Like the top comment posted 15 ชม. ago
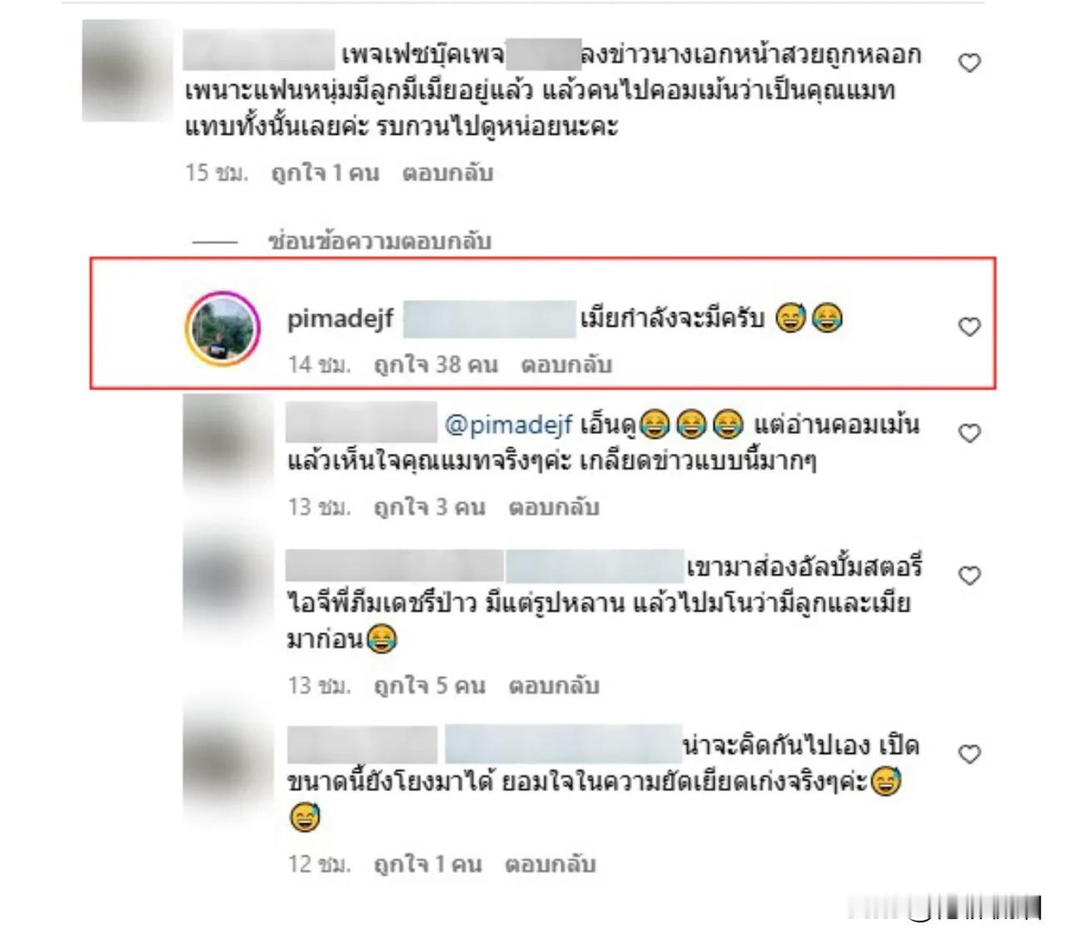Image resolution: width=1066 pixels, height=944 pixels. click(x=969, y=63)
